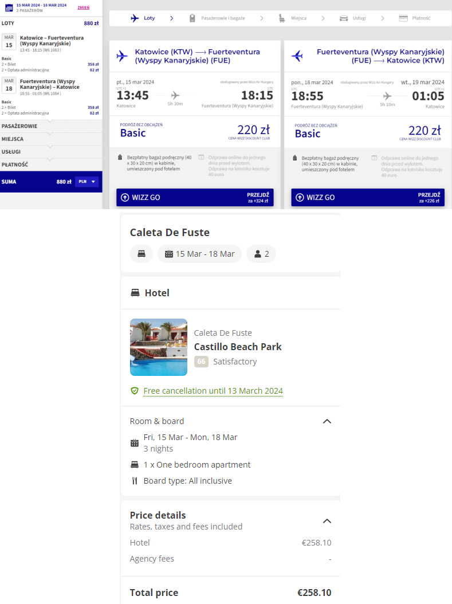This screenshot has width=452, height=604.
Task: Click the luggage icon for Pasażerowie i bagaże
Action: 192,18
